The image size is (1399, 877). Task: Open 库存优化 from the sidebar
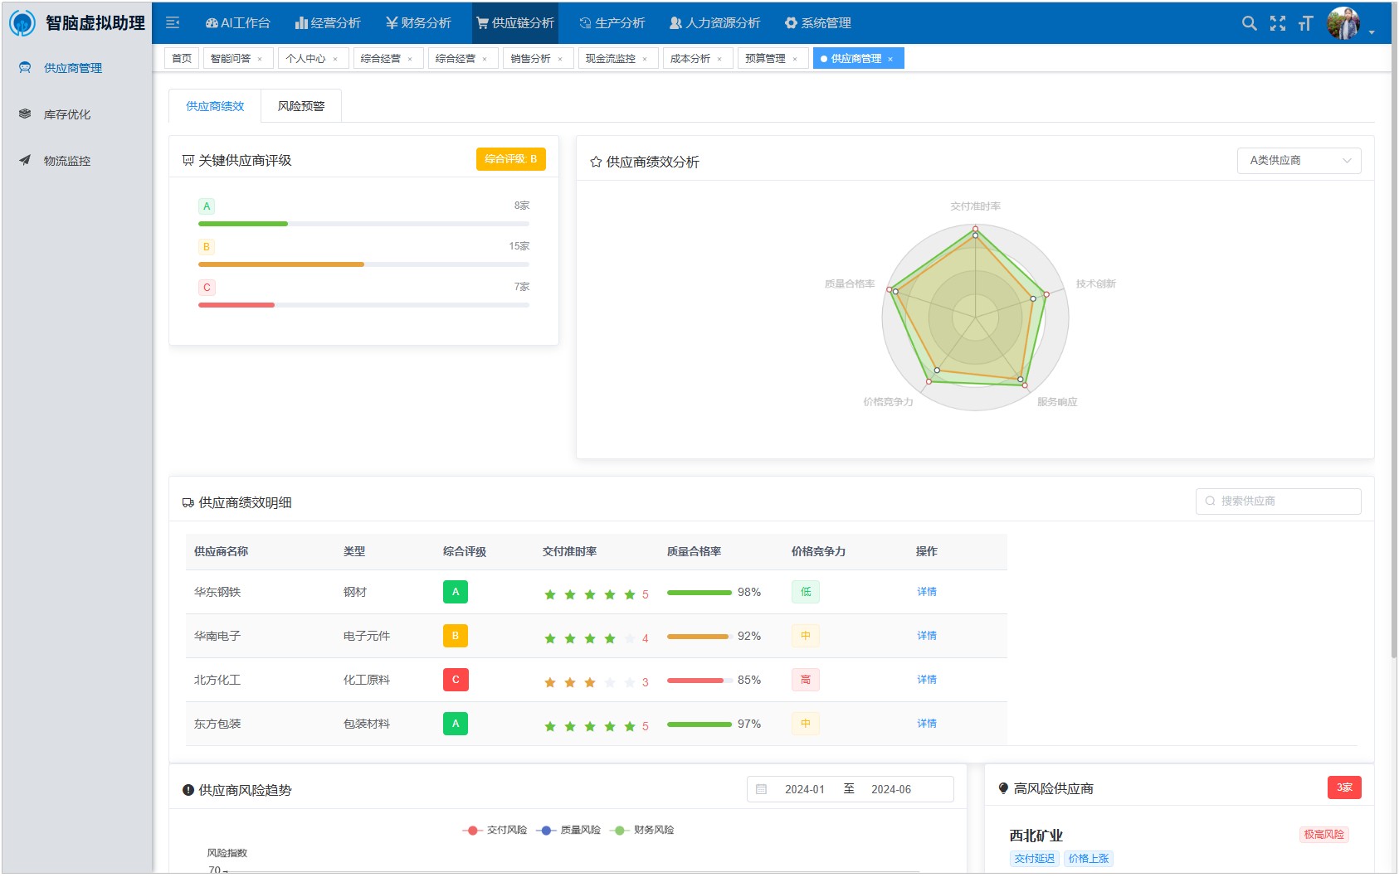tap(67, 114)
